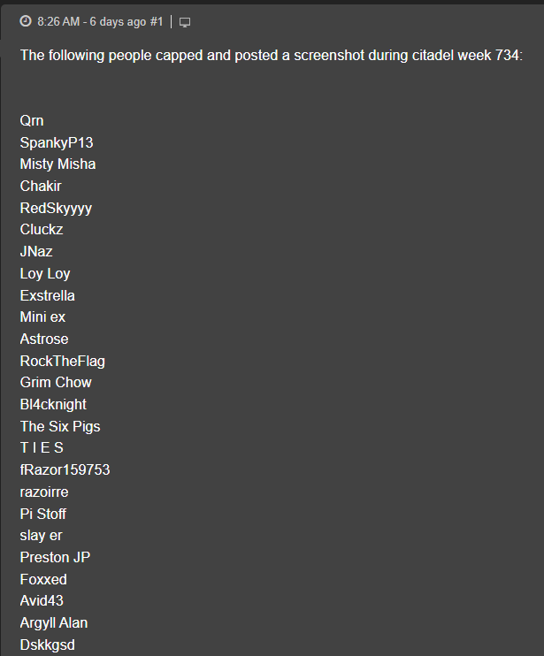
Task: Click the clock icon beside the post time
Action: (x=26, y=21)
